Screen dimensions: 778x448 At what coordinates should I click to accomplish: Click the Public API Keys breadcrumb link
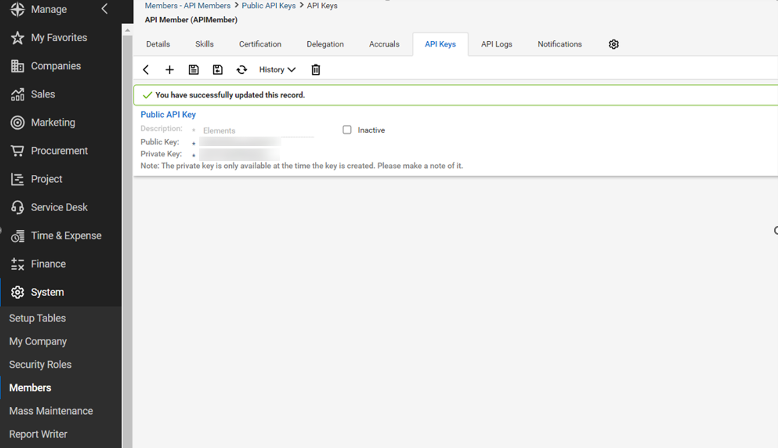[268, 5]
